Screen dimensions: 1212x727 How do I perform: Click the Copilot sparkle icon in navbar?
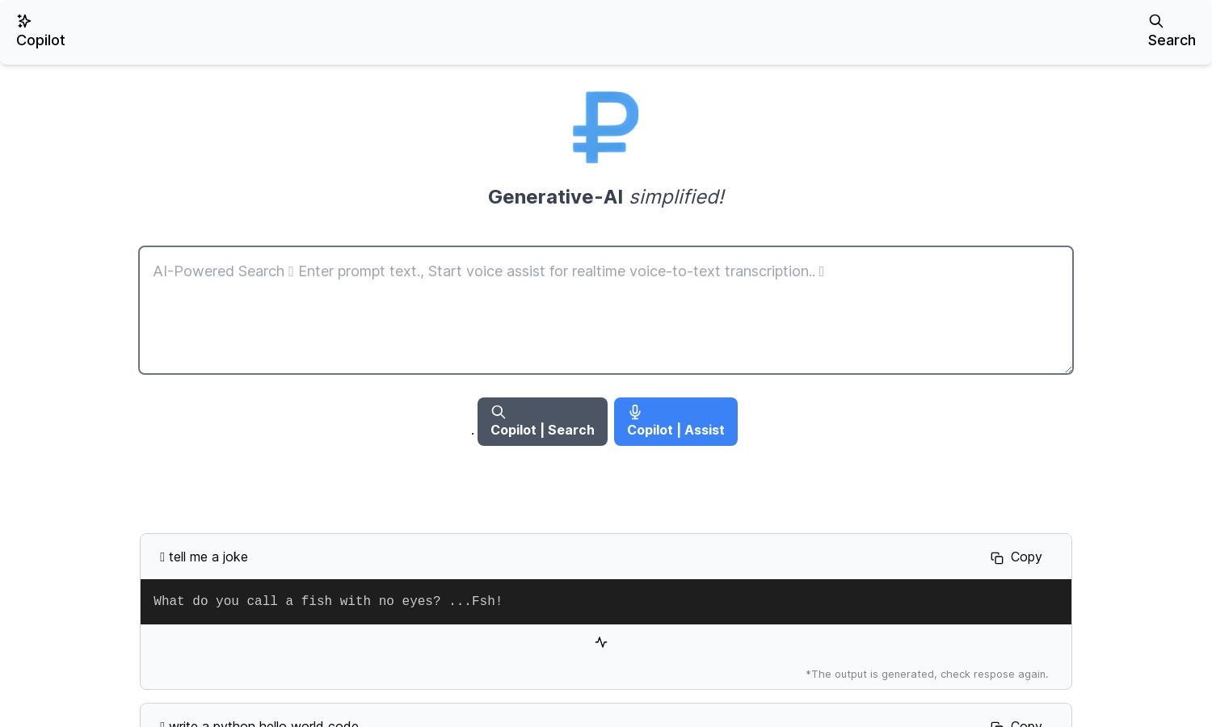[24, 21]
